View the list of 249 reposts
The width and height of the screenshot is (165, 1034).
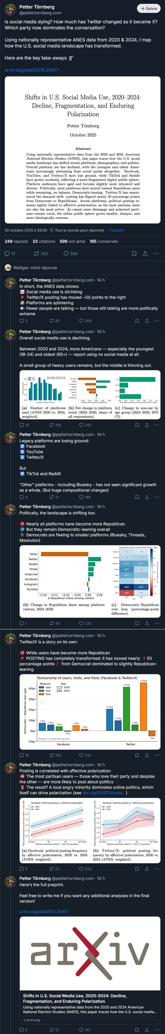(x=16, y=241)
